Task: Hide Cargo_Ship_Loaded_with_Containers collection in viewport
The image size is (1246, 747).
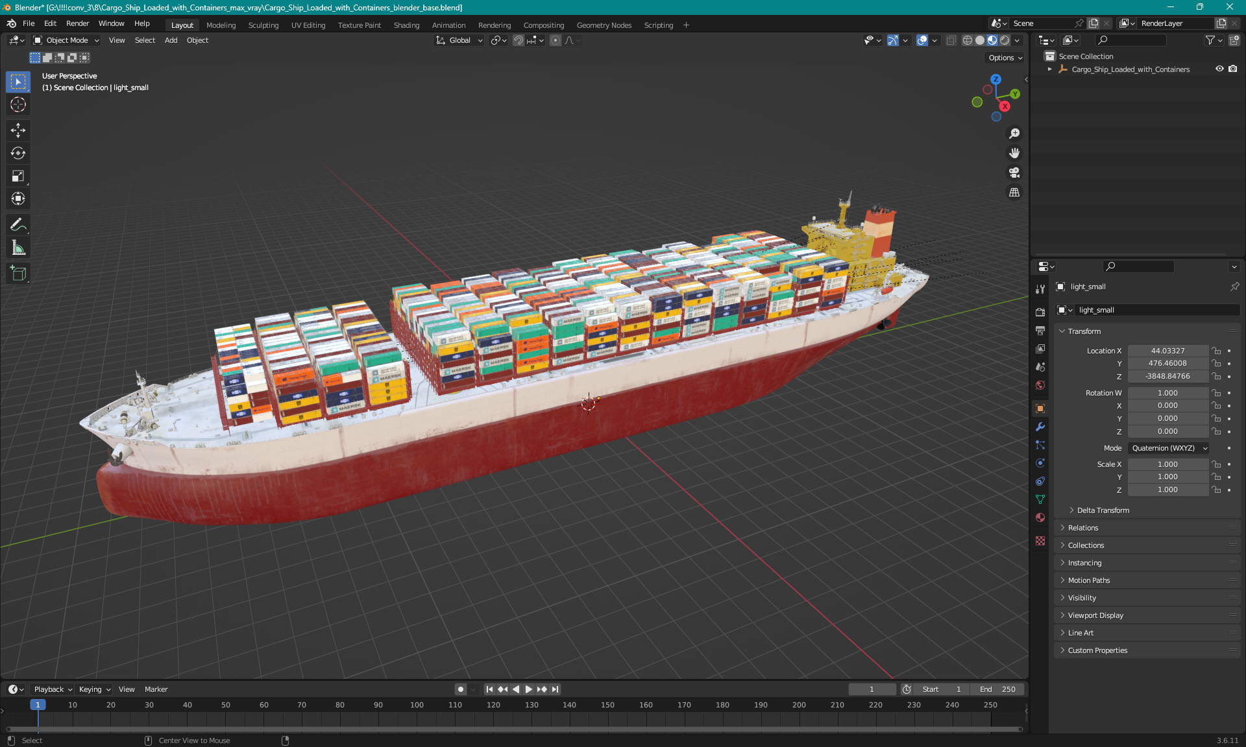Action: 1219,69
